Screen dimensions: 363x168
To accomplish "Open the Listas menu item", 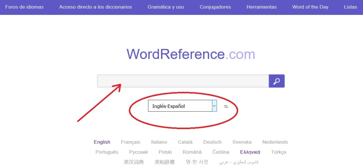I will coord(350,7).
